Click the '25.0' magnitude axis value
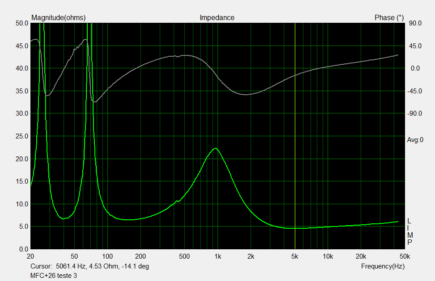 coord(22,136)
